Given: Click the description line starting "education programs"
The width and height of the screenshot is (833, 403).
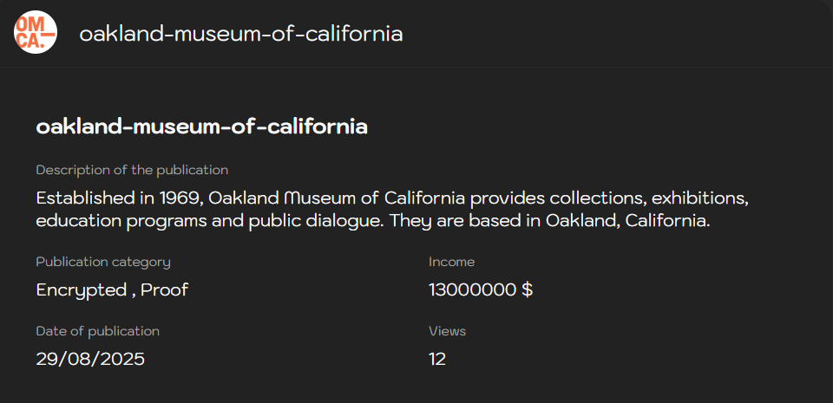Looking at the screenshot, I should pos(373,220).
